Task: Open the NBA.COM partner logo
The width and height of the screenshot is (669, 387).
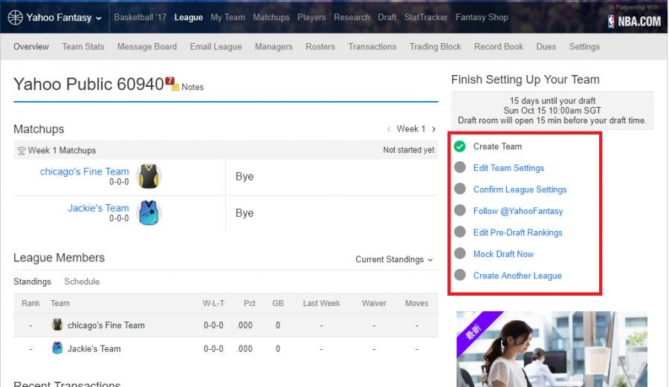Action: point(634,22)
